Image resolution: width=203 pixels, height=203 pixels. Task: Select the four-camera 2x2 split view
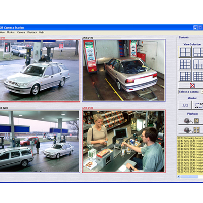point(185,52)
